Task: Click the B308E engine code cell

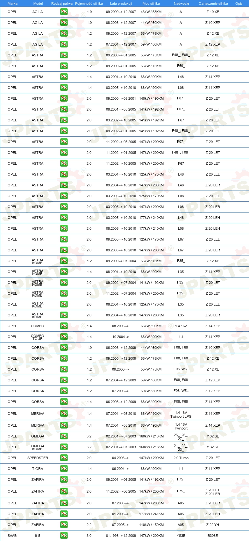Action: coord(213,536)
